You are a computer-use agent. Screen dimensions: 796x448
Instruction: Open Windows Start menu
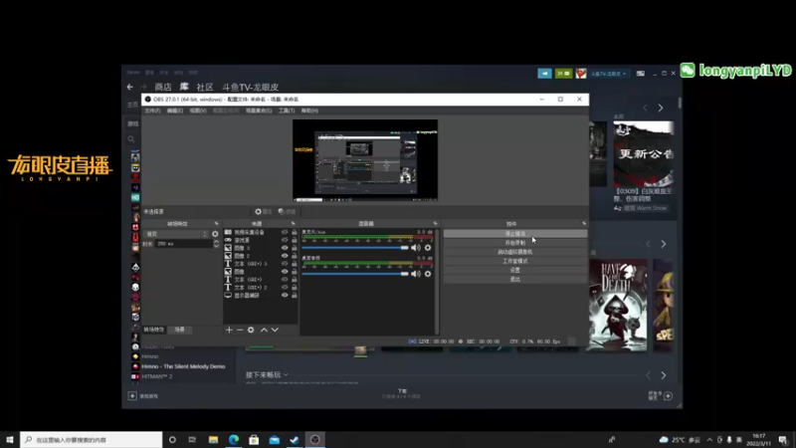(x=10, y=439)
